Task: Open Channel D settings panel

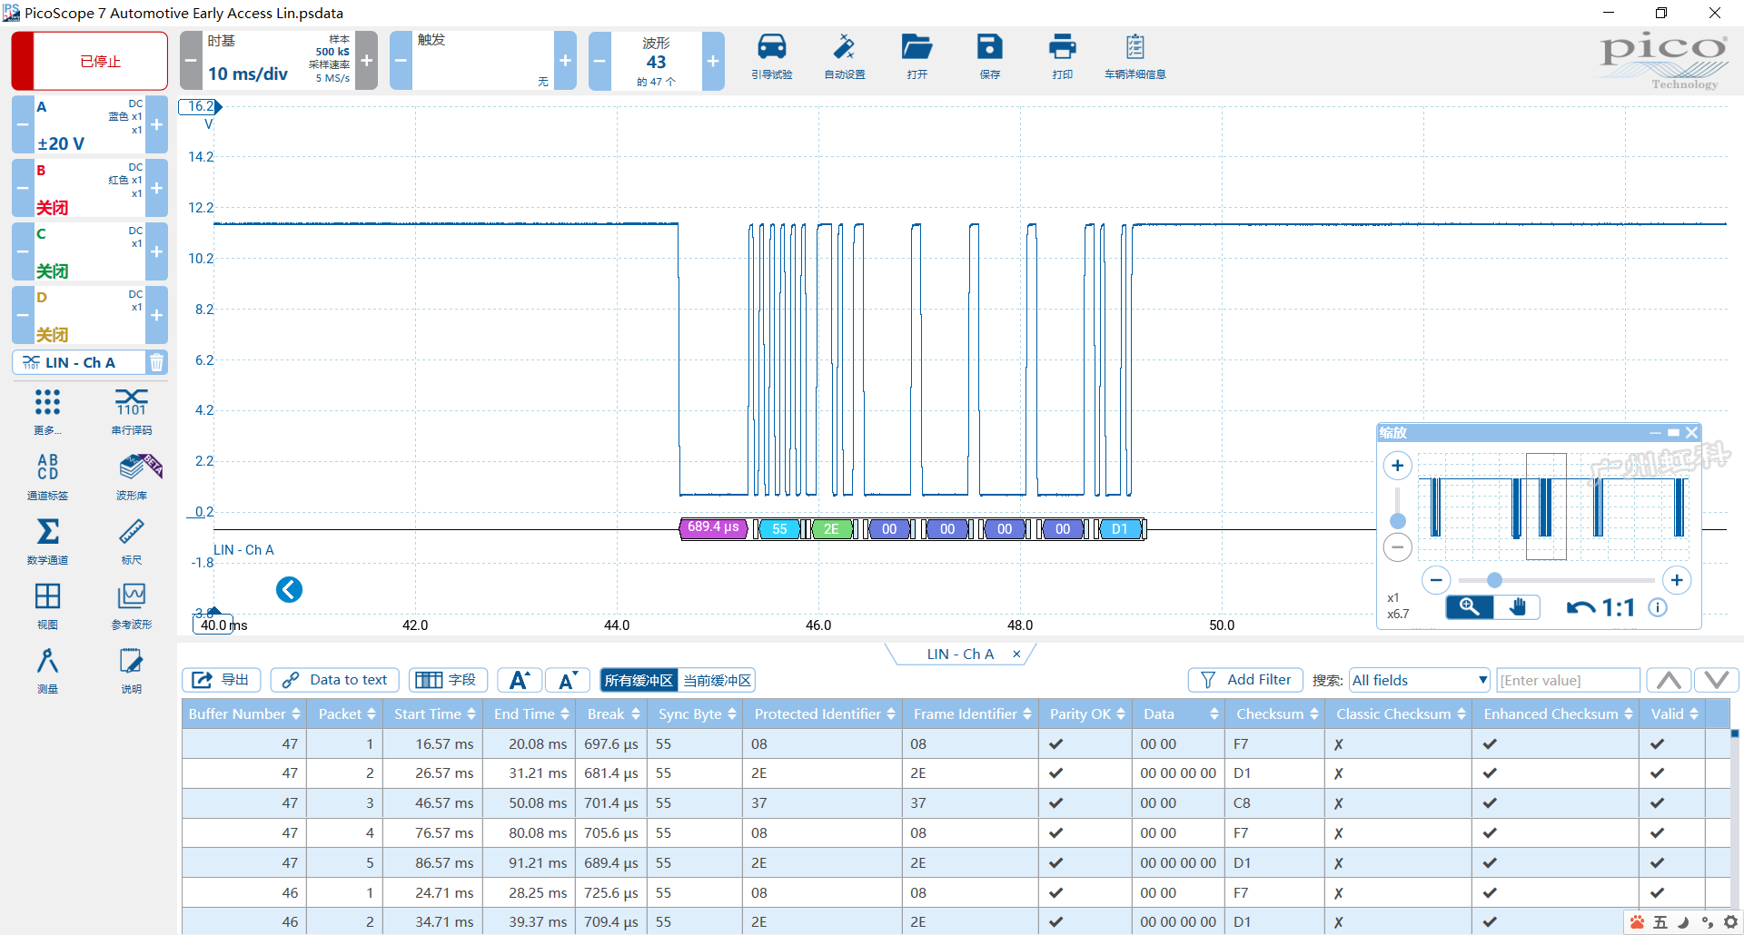Action: point(89,315)
